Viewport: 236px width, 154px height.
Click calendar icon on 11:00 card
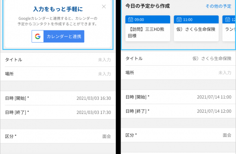pyautogui.click(x=179, y=19)
